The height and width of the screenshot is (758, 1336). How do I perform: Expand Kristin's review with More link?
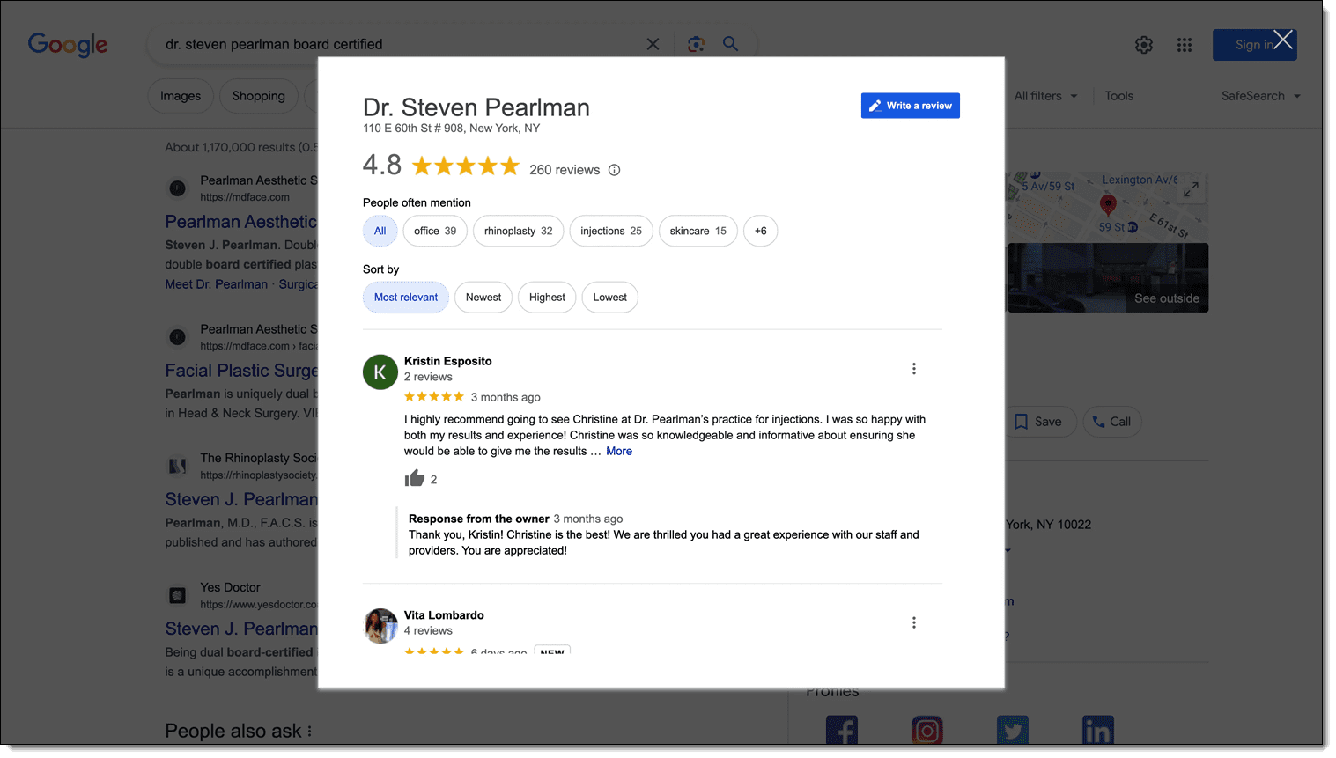pos(618,451)
